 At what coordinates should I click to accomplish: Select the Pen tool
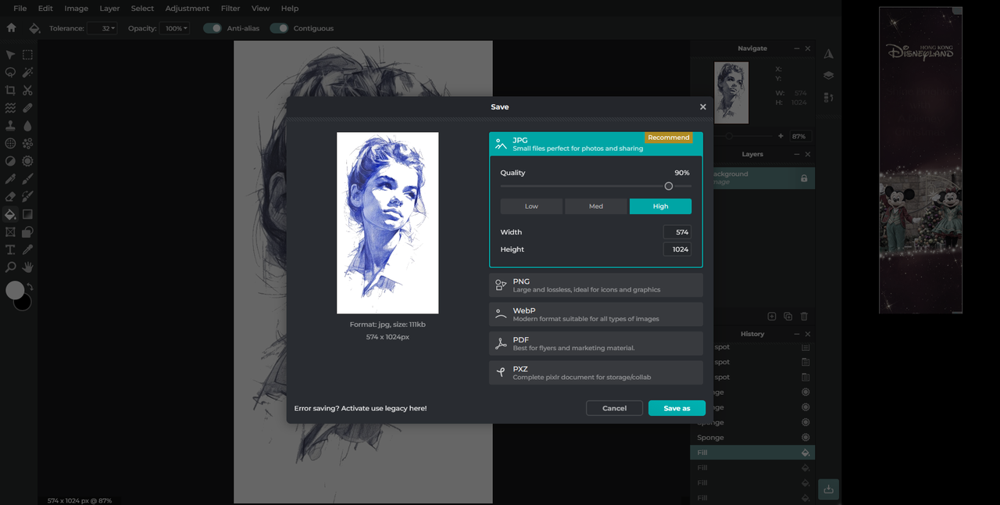[x=10, y=179]
